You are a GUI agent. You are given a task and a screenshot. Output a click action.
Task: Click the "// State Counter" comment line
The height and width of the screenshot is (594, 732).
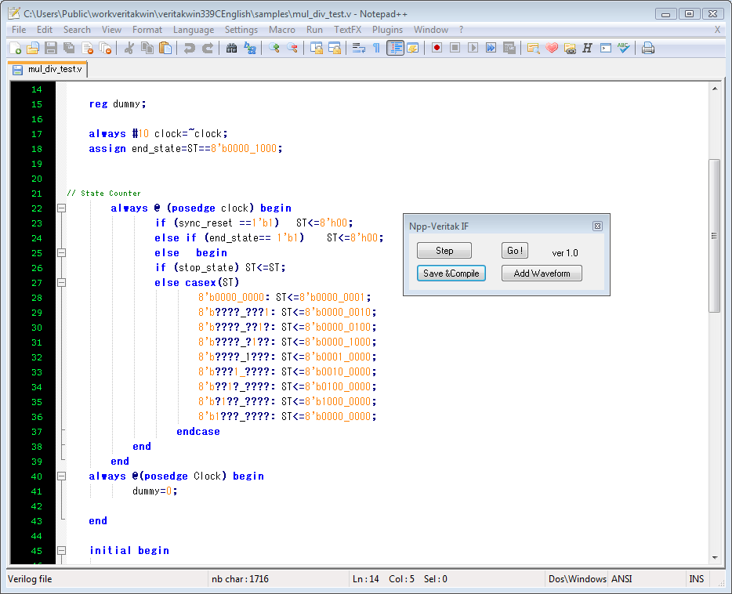point(103,194)
